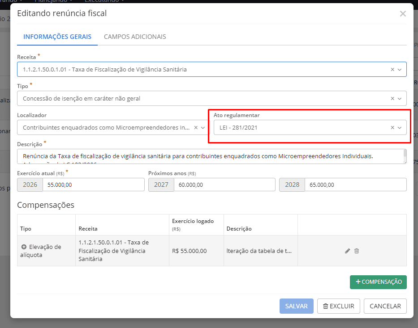Screen dimensions: 418x328
Task: Clear the Receita selection with the X icon
Action: coord(391,69)
